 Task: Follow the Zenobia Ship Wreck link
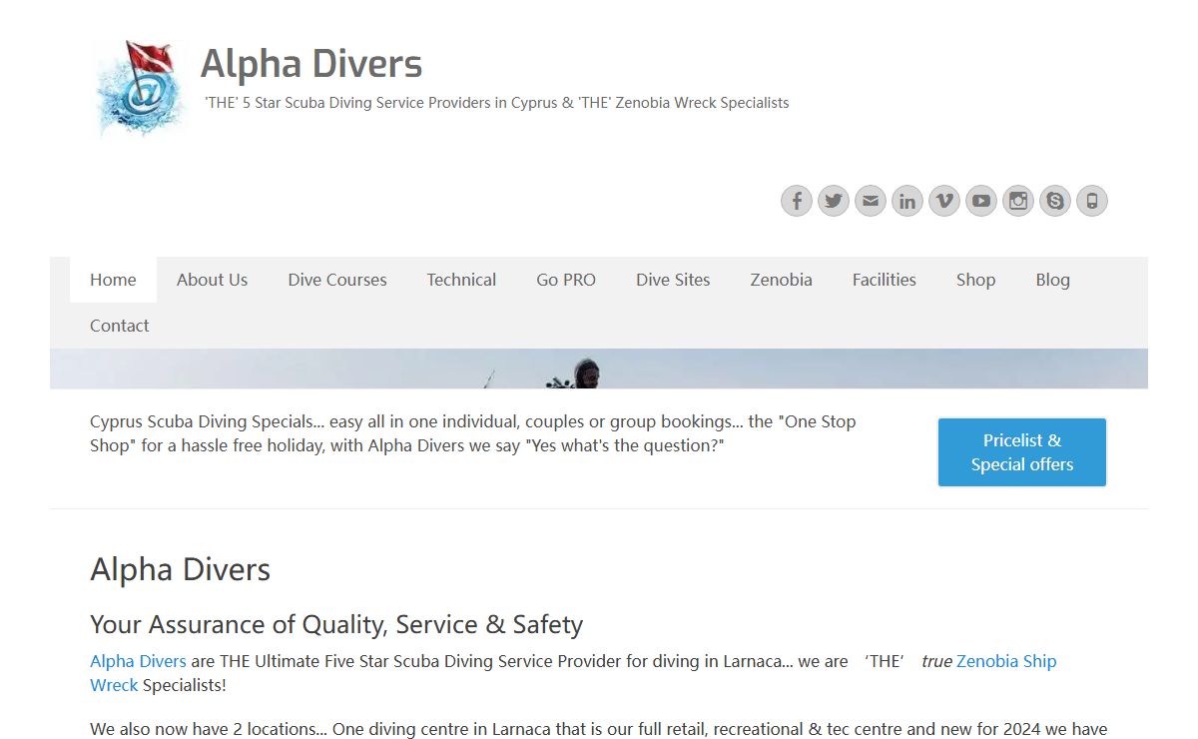tap(1006, 661)
